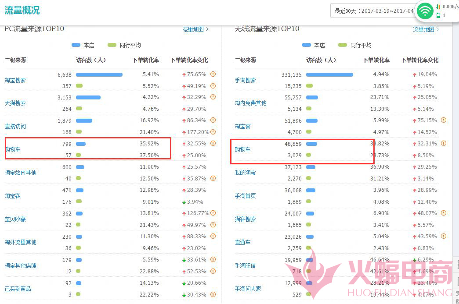This screenshot has width=459, height=304.
Task: Click the warning icon beside 88.33% in 淘外流量其他 row
Action: pyautogui.click(x=213, y=236)
